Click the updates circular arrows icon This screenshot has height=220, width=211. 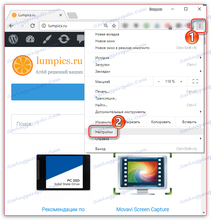[64, 39]
